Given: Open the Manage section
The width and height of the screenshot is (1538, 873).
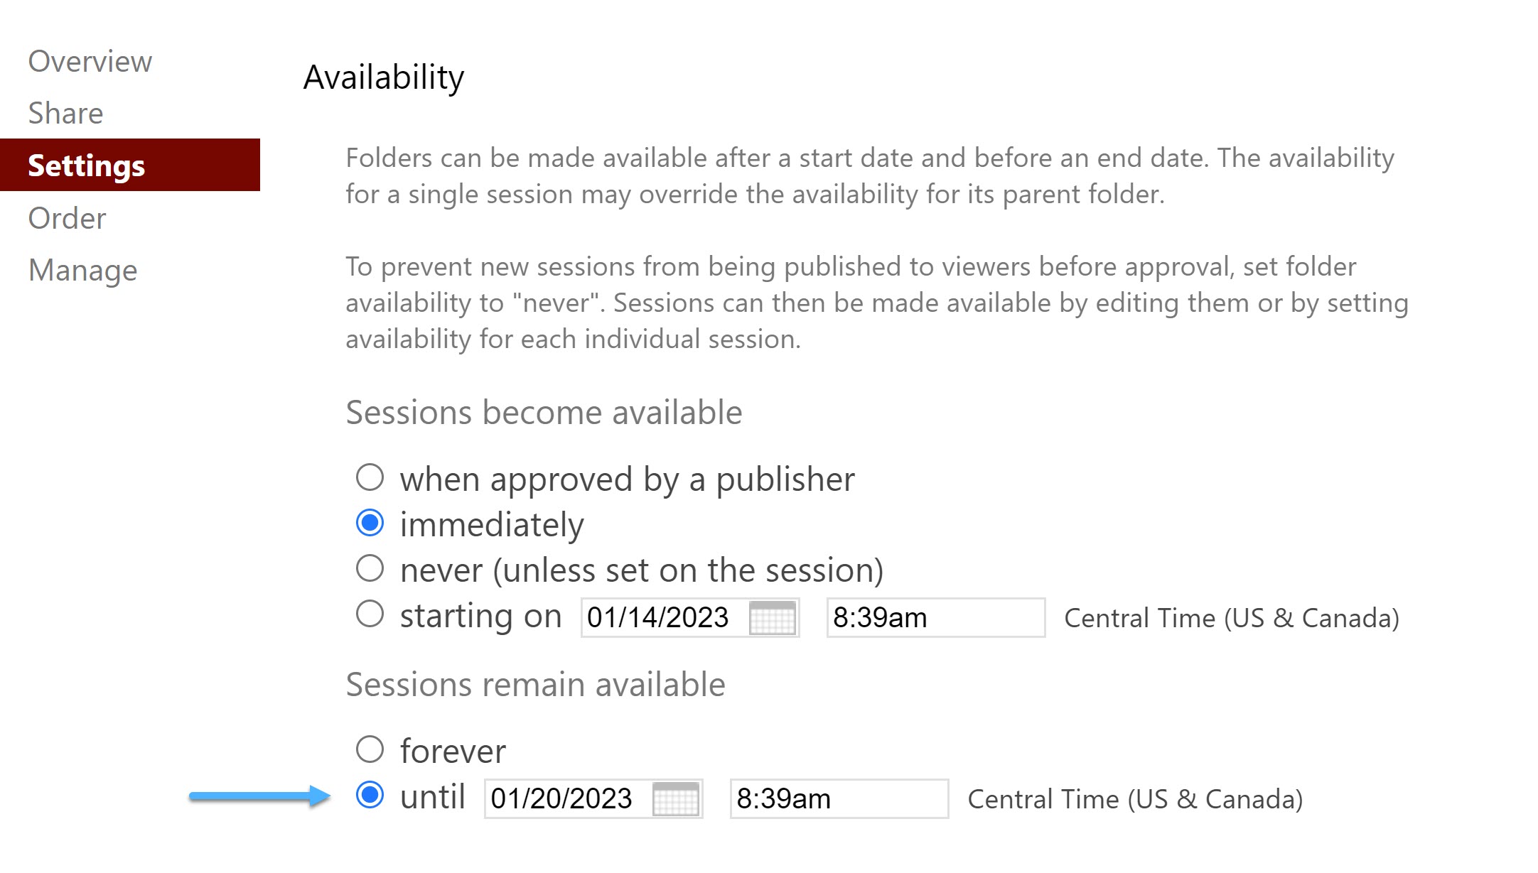Looking at the screenshot, I should click(x=82, y=270).
